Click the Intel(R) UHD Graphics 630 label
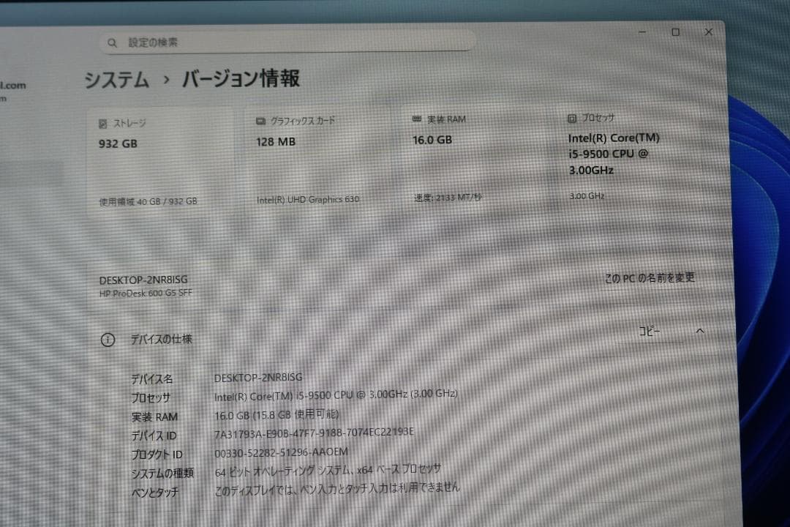 click(x=307, y=198)
